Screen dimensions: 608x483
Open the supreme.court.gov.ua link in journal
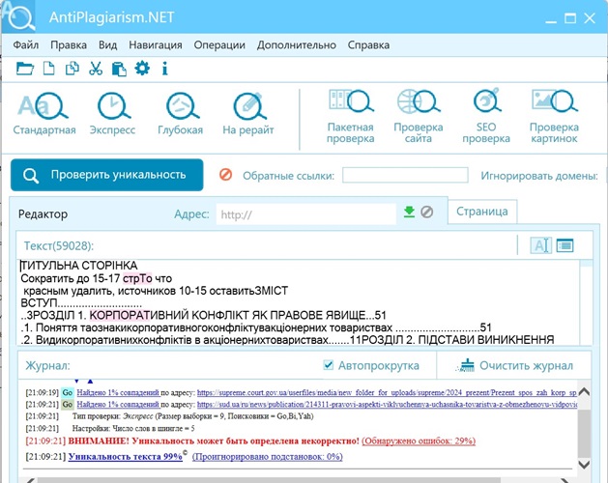click(x=387, y=393)
